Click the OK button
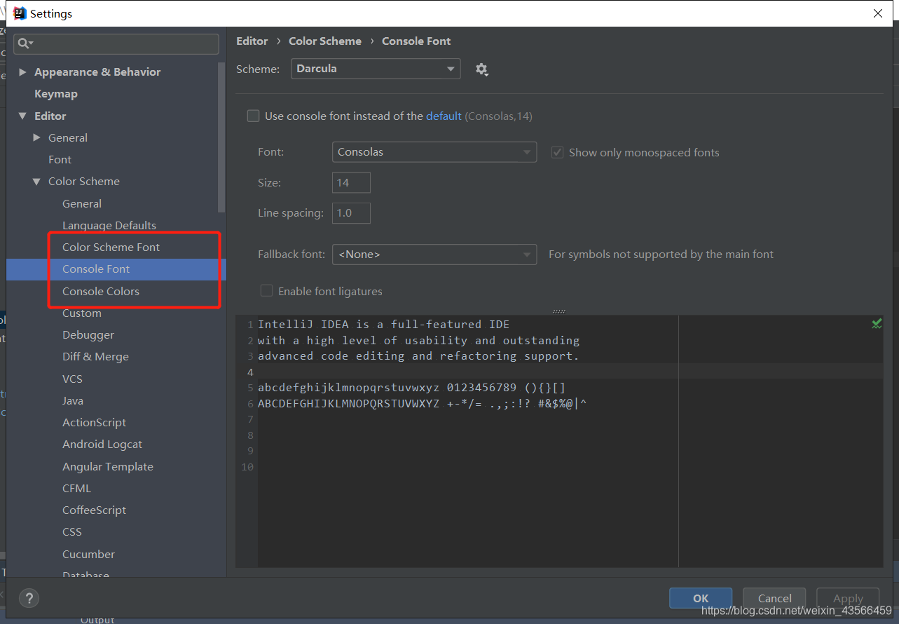 click(x=701, y=598)
